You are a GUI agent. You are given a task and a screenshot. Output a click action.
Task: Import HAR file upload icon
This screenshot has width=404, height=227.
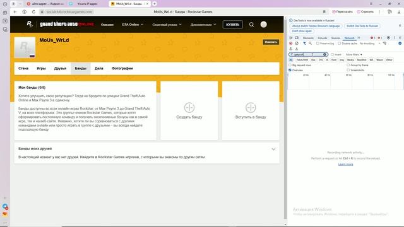tap(290, 49)
